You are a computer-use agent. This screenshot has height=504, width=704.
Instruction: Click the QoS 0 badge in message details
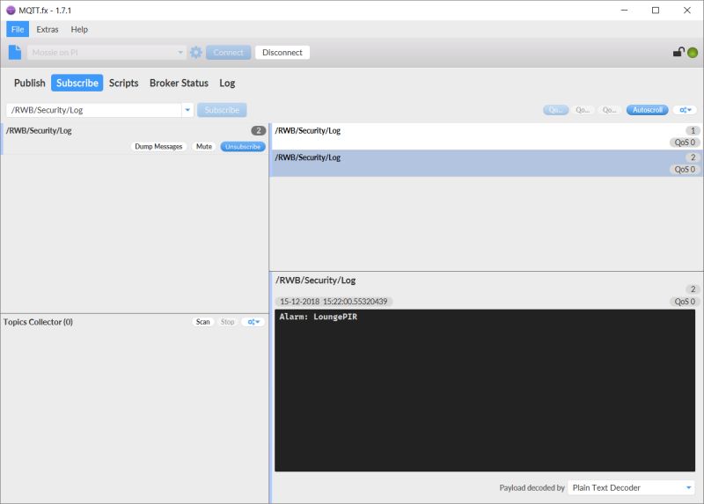685,302
